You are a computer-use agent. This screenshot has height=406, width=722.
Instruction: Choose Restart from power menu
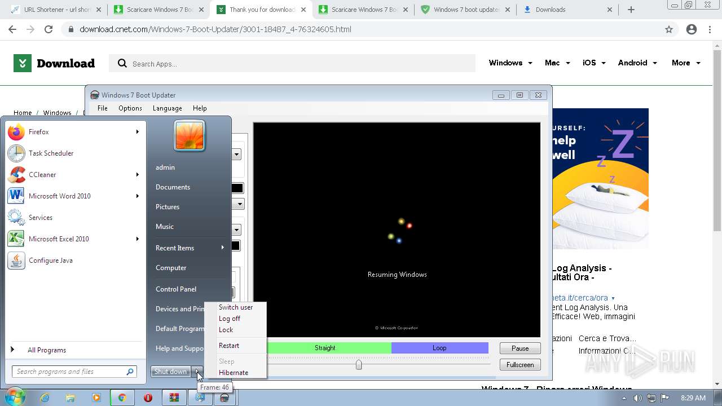(x=229, y=346)
